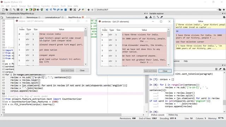Image resolution: width=226 pixels, height=127 pixels.
Task: Create a new file from the toolbar
Action: [3, 10]
